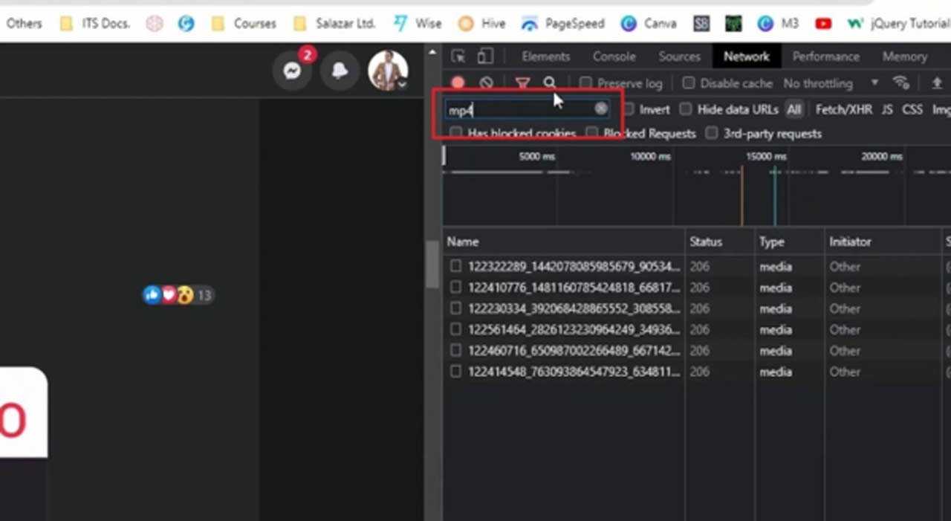Clear the network log

pyautogui.click(x=486, y=83)
